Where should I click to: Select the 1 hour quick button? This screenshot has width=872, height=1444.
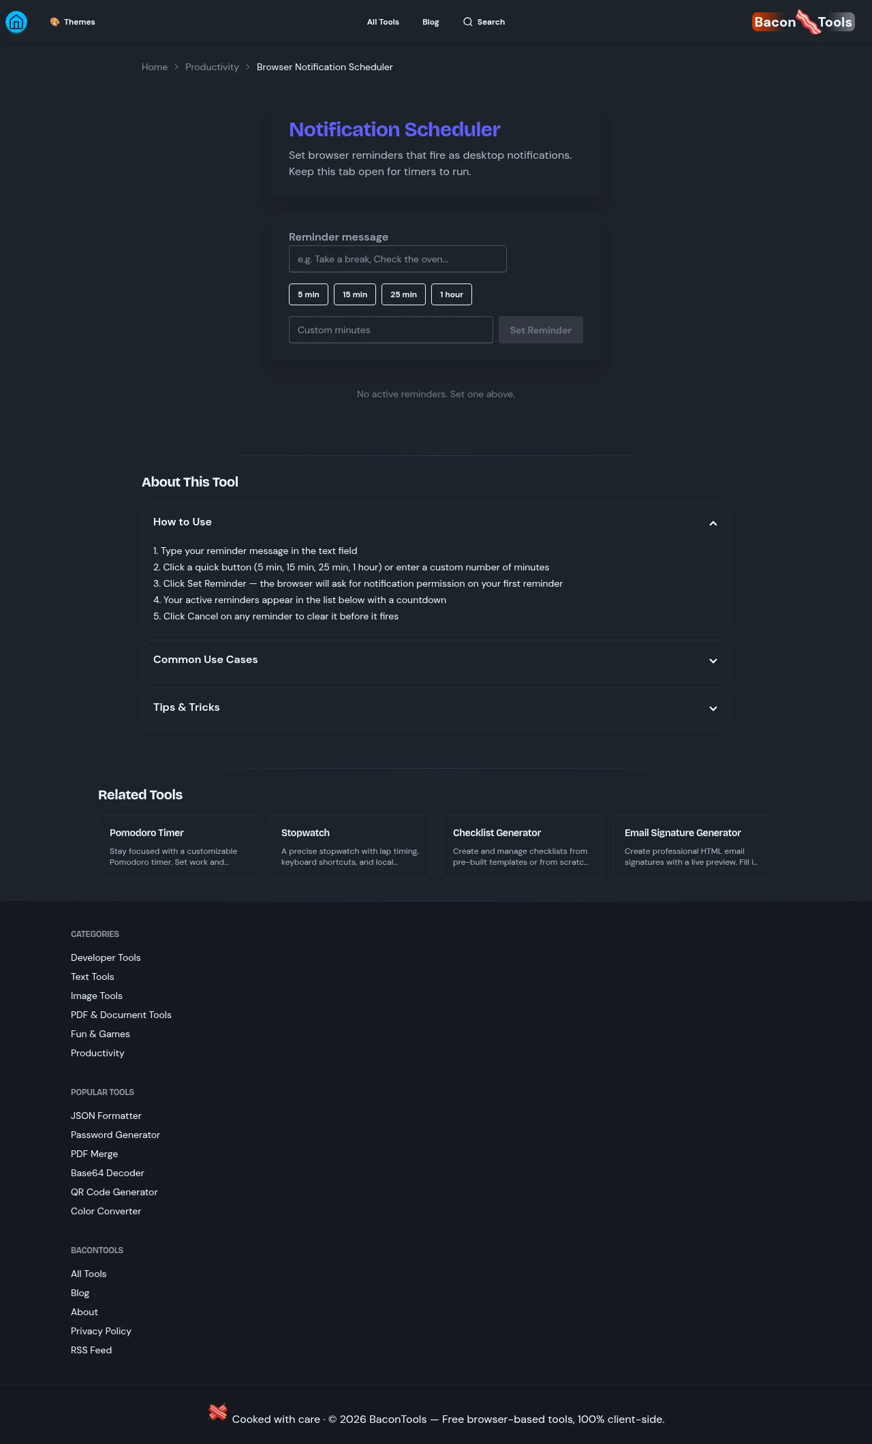pos(451,294)
